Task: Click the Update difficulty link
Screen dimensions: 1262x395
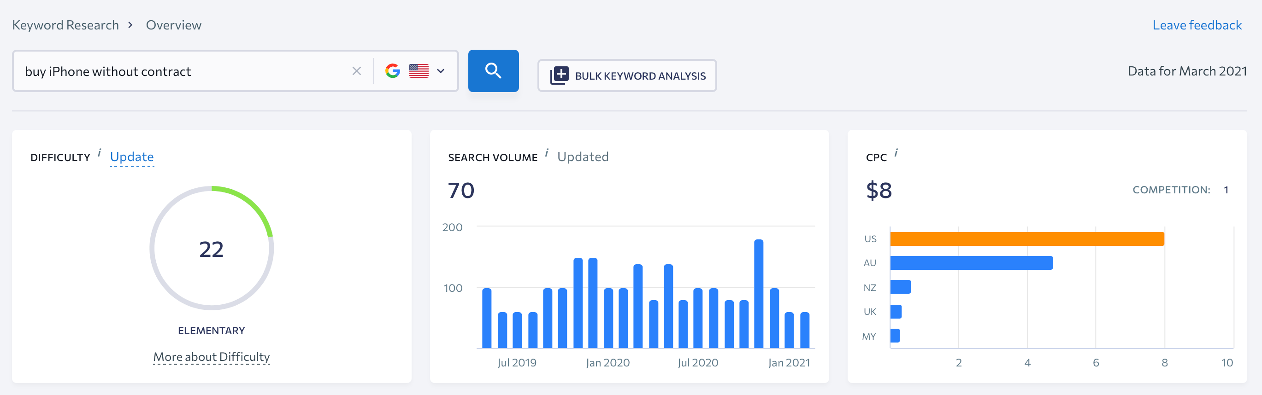Action: pos(132,157)
